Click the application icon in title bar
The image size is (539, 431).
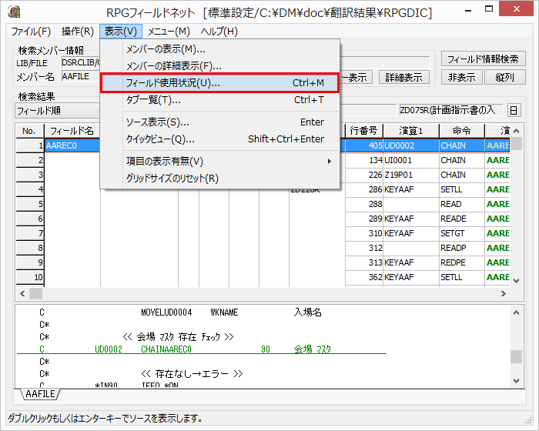point(14,12)
